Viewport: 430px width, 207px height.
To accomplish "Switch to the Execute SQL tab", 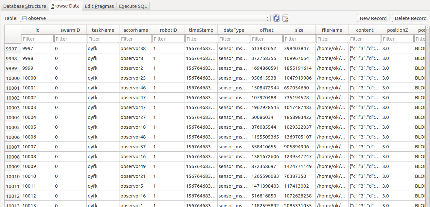I will tap(133, 6).
